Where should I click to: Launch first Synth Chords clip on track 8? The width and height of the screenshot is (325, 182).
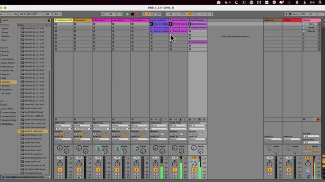(x=189, y=24)
